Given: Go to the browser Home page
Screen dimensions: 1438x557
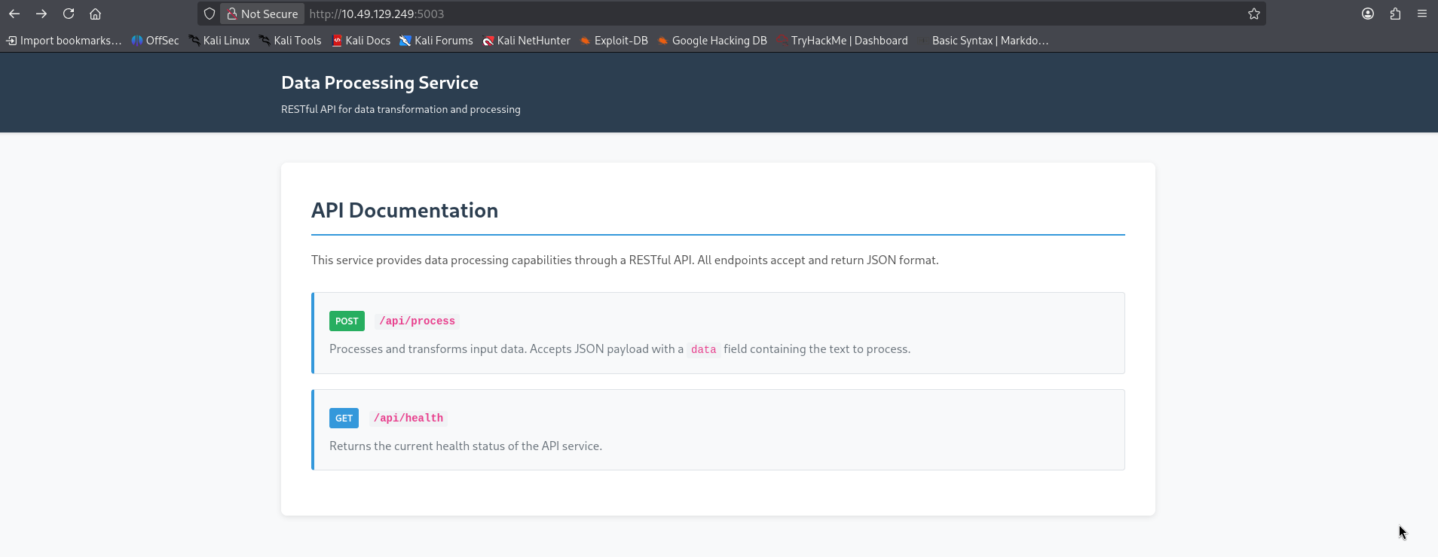Looking at the screenshot, I should [95, 14].
